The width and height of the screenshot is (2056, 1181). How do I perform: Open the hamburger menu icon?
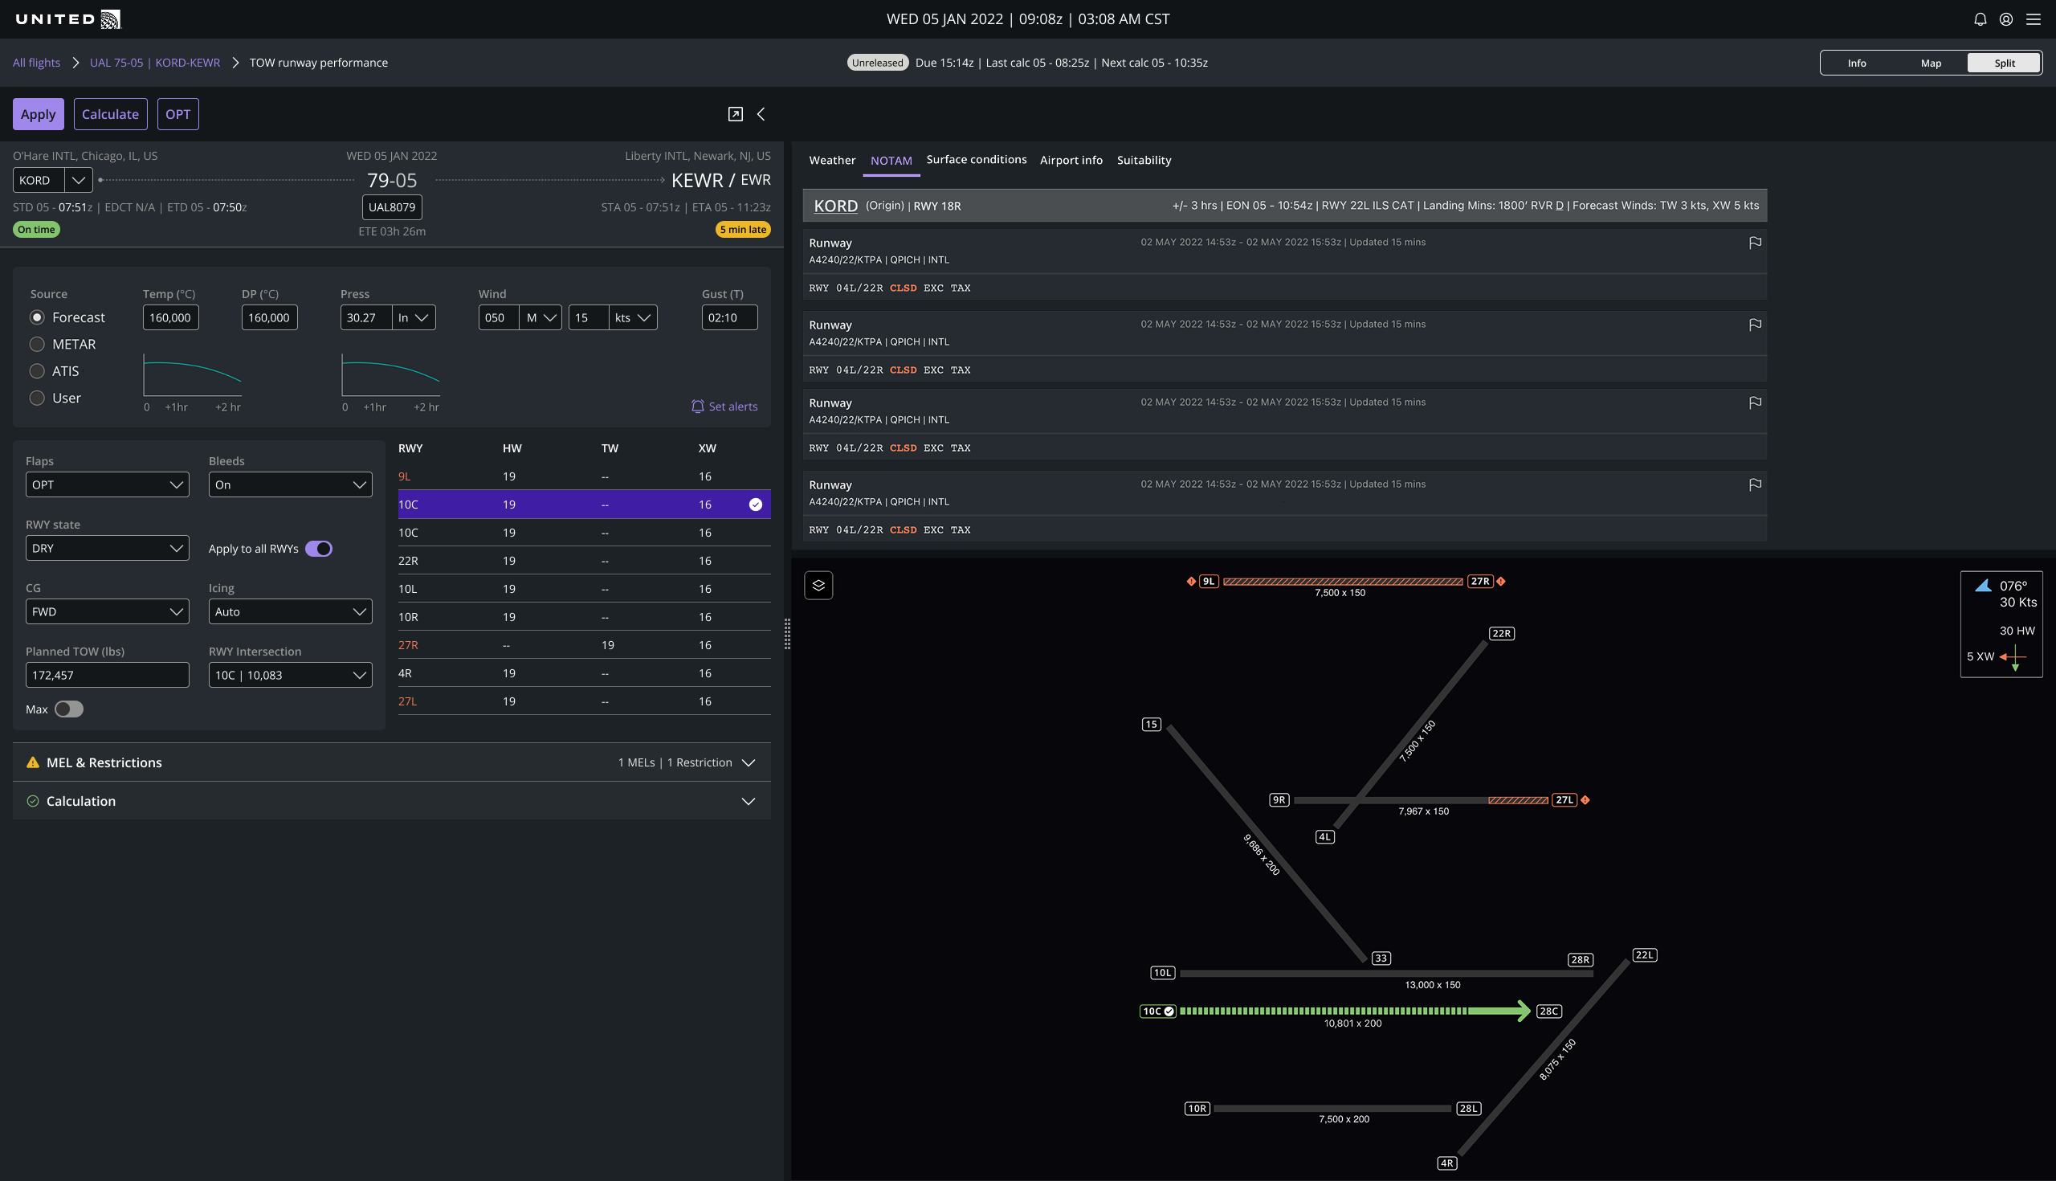click(2034, 19)
